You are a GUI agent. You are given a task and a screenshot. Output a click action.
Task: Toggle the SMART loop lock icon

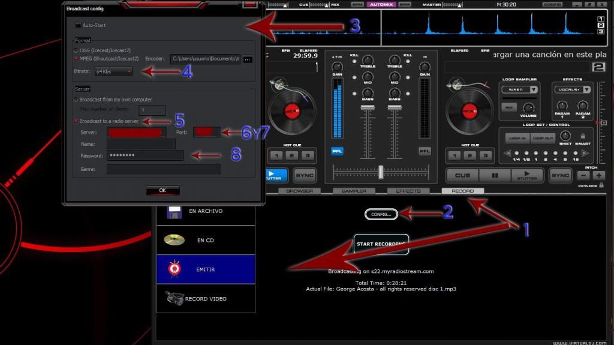[583, 136]
